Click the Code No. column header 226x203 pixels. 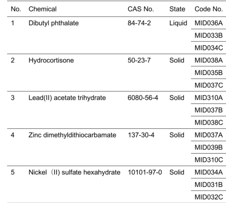(209, 9)
